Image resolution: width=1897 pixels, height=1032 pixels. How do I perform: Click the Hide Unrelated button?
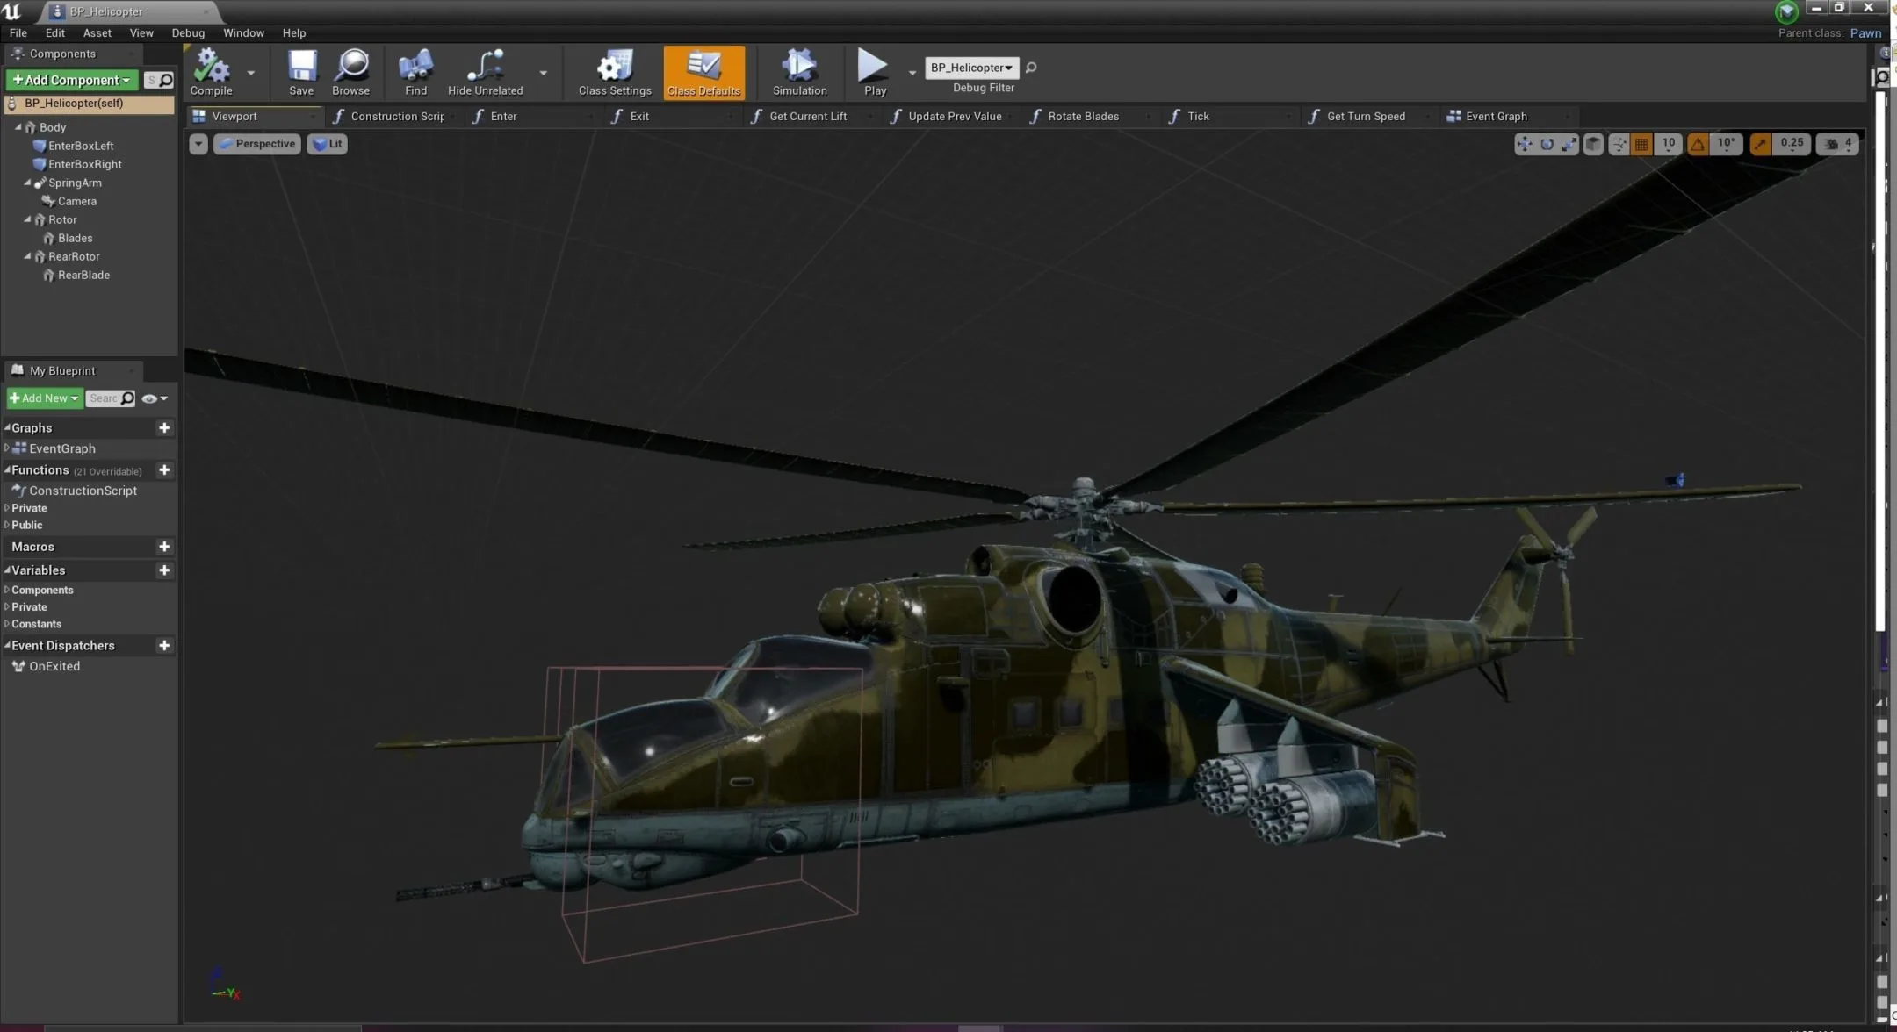pyautogui.click(x=485, y=73)
